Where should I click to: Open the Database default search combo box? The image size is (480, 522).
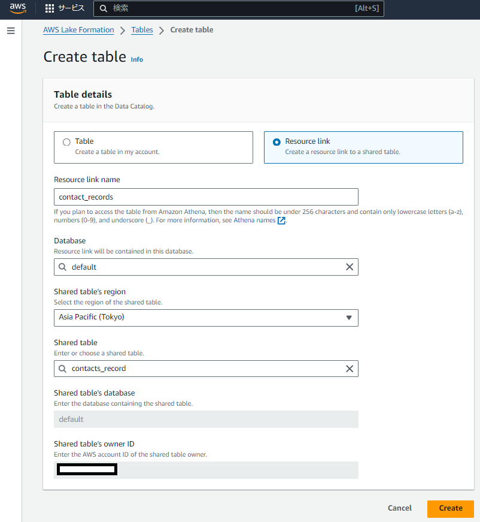[x=206, y=267]
